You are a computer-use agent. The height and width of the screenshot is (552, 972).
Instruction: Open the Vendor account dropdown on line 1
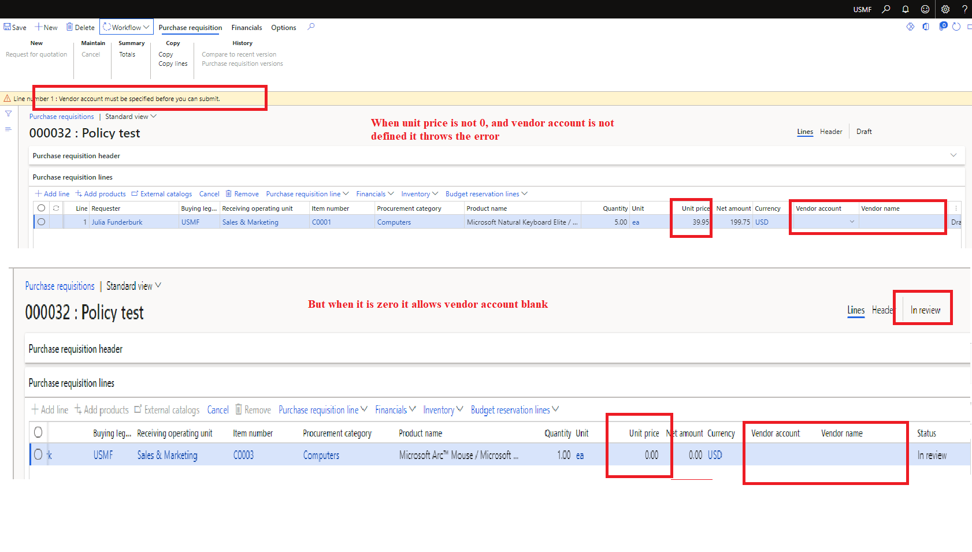(x=851, y=222)
